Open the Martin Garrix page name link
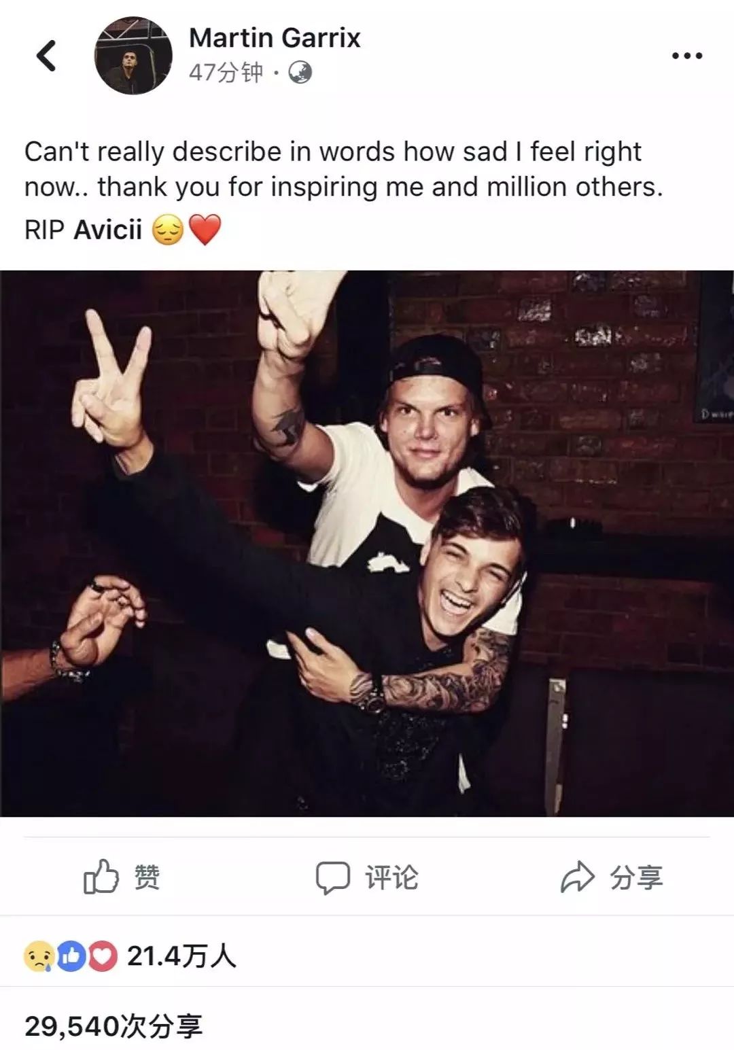The width and height of the screenshot is (734, 1050). tap(275, 38)
